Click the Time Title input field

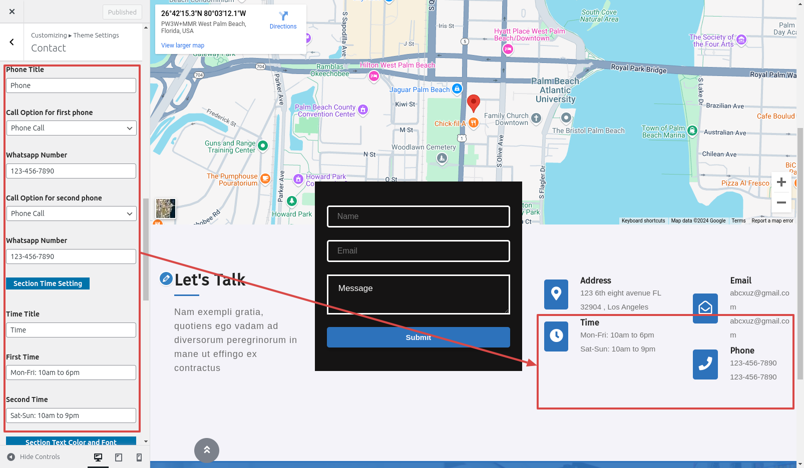click(71, 330)
